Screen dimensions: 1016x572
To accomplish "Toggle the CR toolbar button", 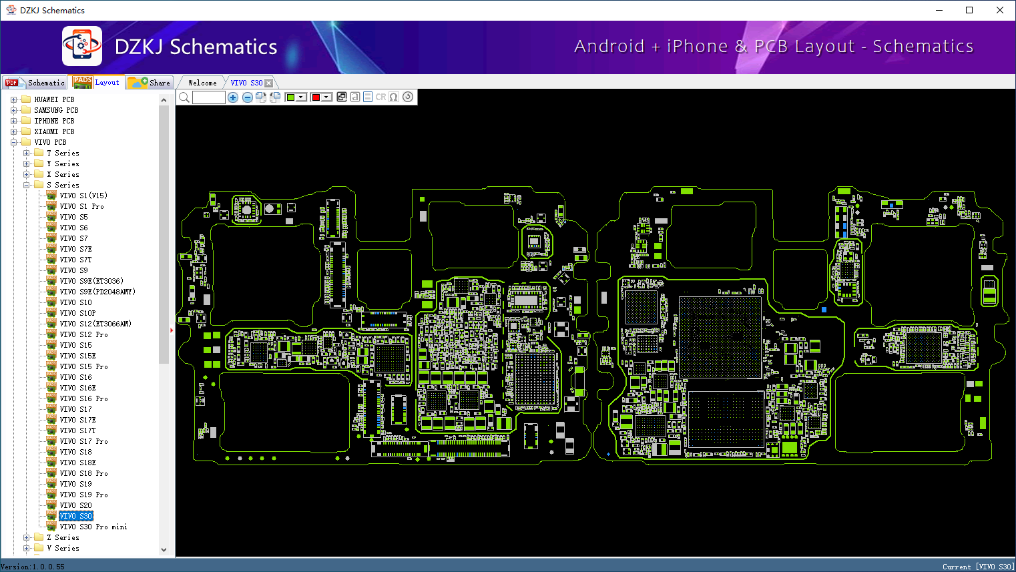I will pyautogui.click(x=380, y=97).
